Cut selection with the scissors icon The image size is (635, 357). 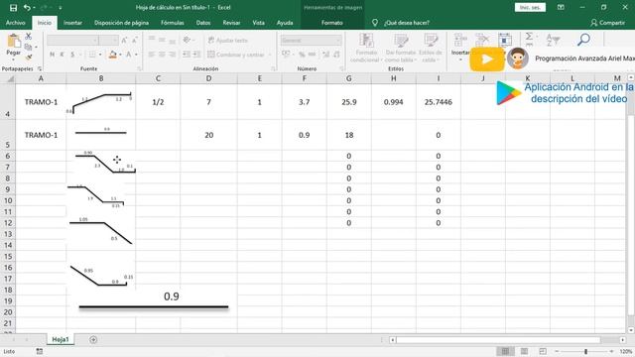tap(29, 37)
